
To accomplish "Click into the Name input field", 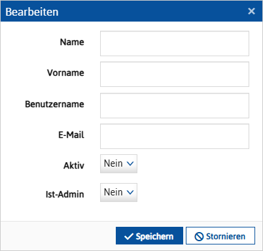I will click(x=175, y=43).
